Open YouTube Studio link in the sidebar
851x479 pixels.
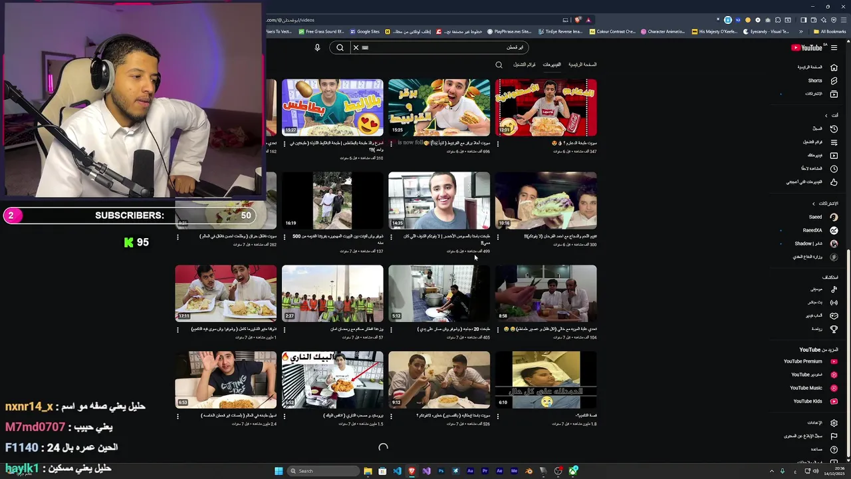[814, 375]
